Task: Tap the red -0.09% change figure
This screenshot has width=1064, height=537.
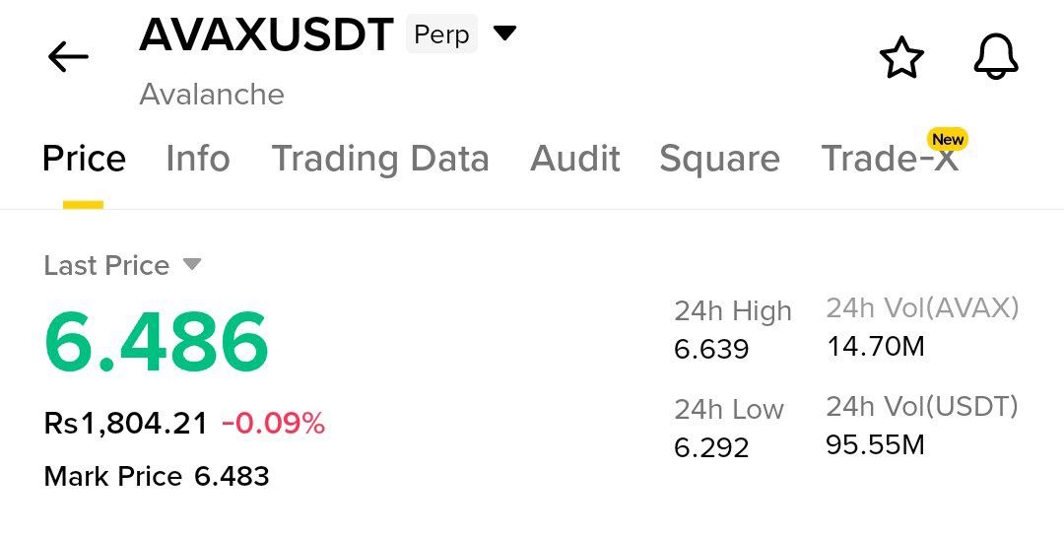Action: pos(274,424)
